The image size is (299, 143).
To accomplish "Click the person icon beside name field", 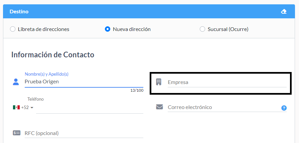I will click(16, 82).
